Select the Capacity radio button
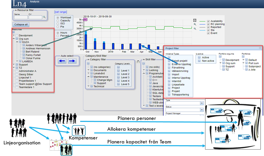This screenshot has height=156, width=264. pos(58,21)
